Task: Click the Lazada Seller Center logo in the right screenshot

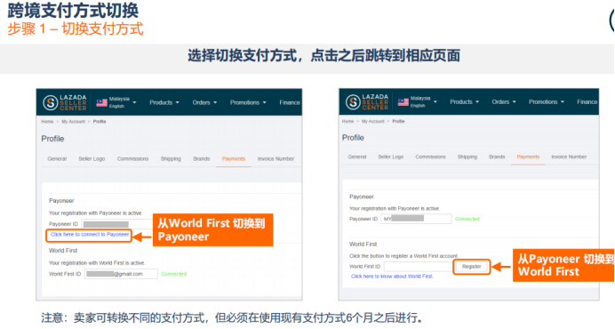Action: [367, 101]
